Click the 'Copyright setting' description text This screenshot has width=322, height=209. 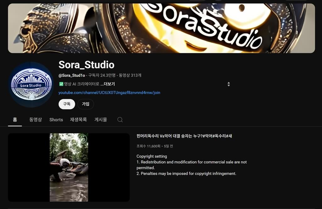point(152,156)
